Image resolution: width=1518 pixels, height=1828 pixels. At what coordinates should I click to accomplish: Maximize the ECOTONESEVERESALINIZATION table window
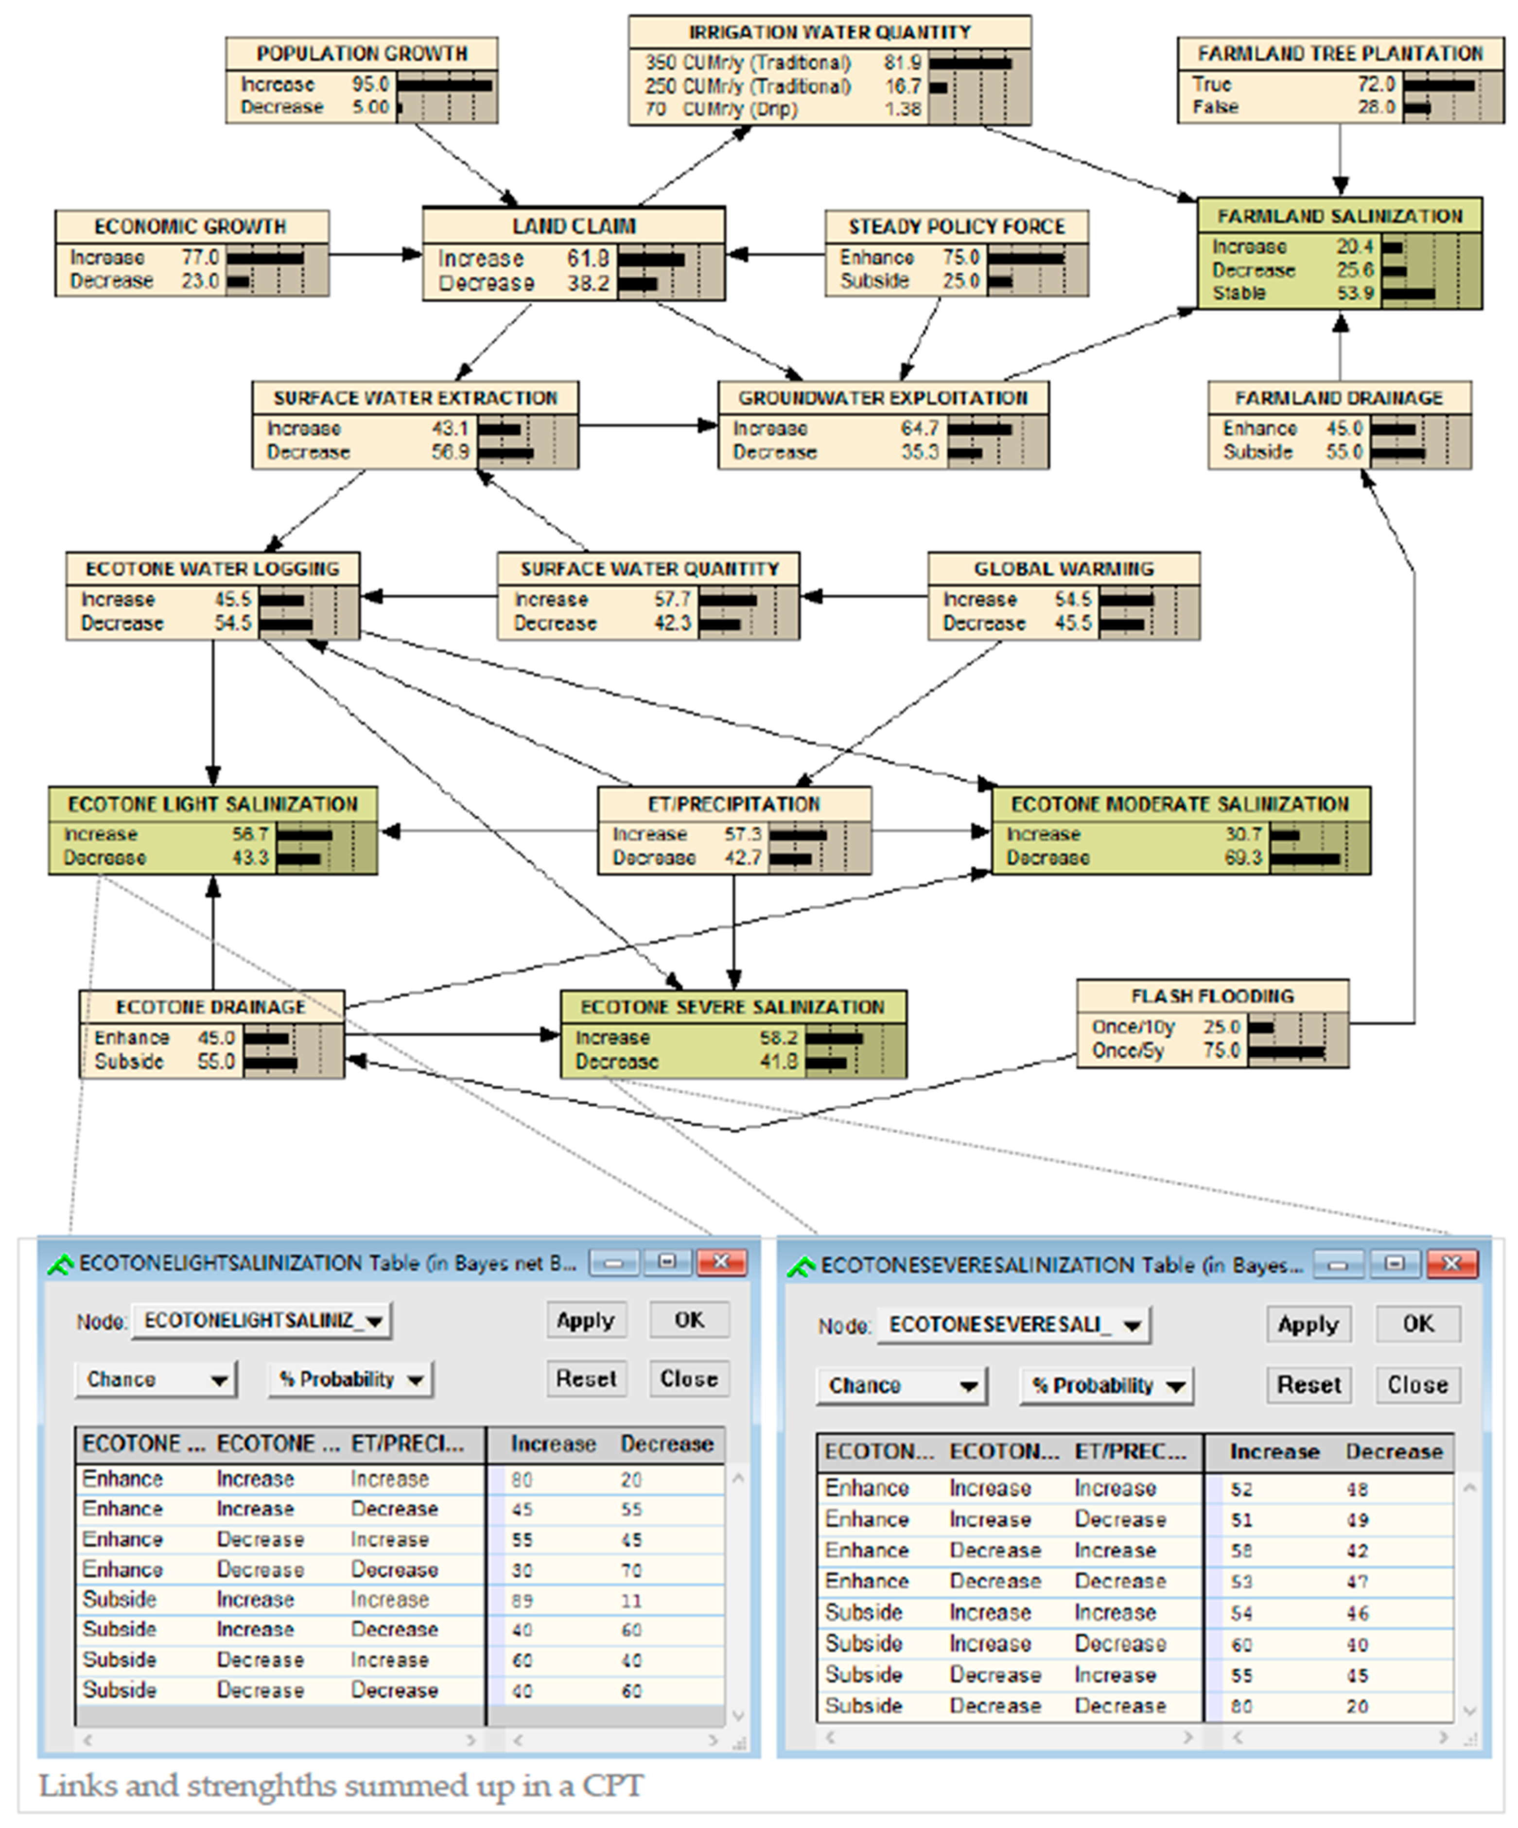1395,1265
